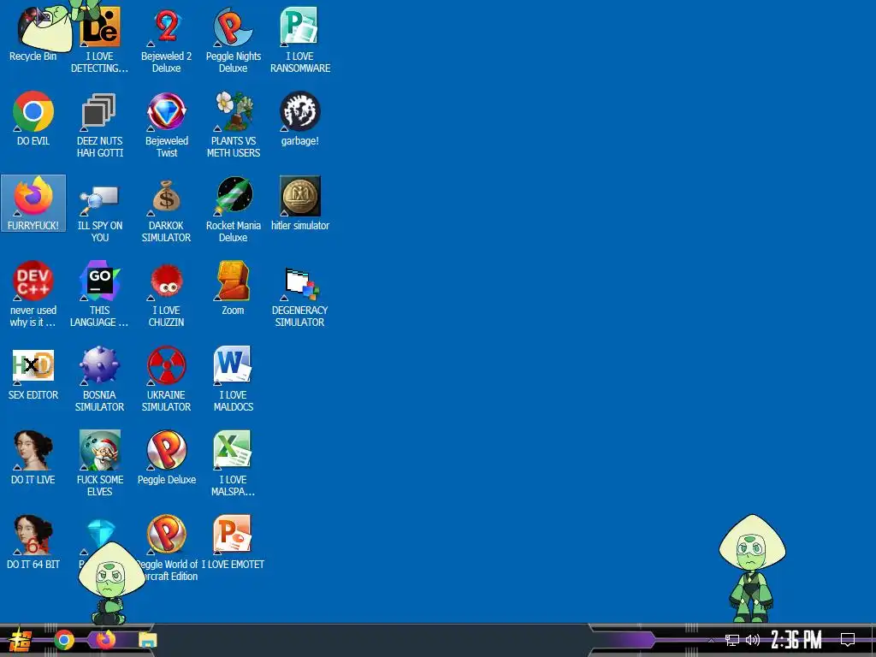The width and height of the screenshot is (876, 657).
Task: Open the network status tray icon
Action: tap(732, 640)
